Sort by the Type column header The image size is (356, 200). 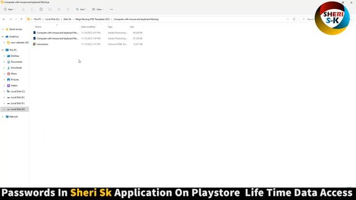pyautogui.click(x=110, y=27)
